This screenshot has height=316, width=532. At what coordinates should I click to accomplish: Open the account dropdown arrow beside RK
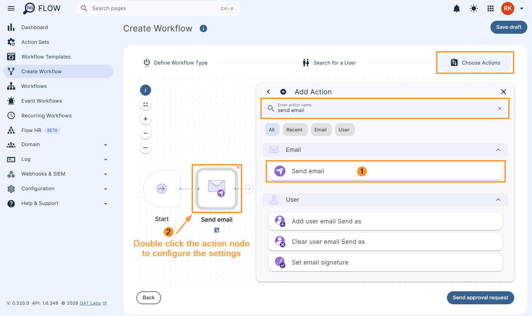[x=522, y=9]
